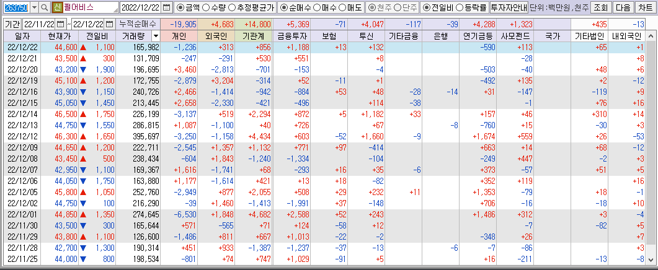Click the stock search magnifier icon
658x270 pixels.
click(45, 7)
